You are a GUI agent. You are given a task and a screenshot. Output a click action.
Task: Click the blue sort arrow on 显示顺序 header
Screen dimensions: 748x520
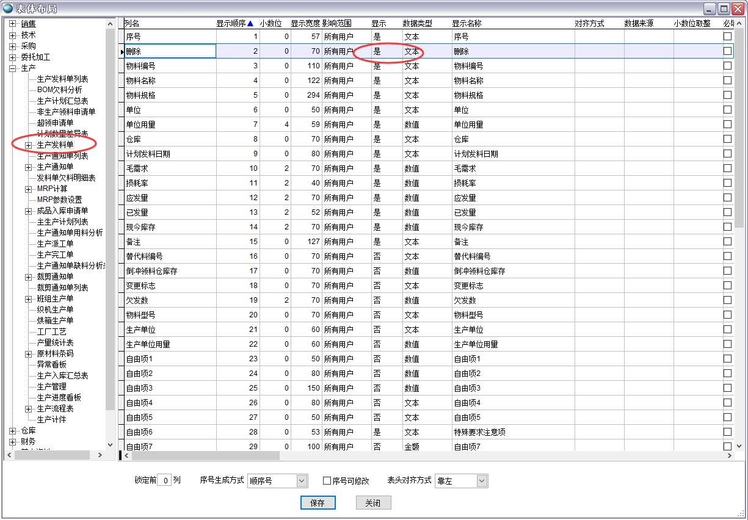(x=250, y=24)
